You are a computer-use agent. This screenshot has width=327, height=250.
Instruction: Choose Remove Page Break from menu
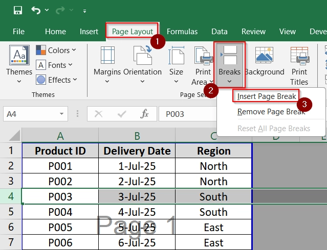point(271,112)
